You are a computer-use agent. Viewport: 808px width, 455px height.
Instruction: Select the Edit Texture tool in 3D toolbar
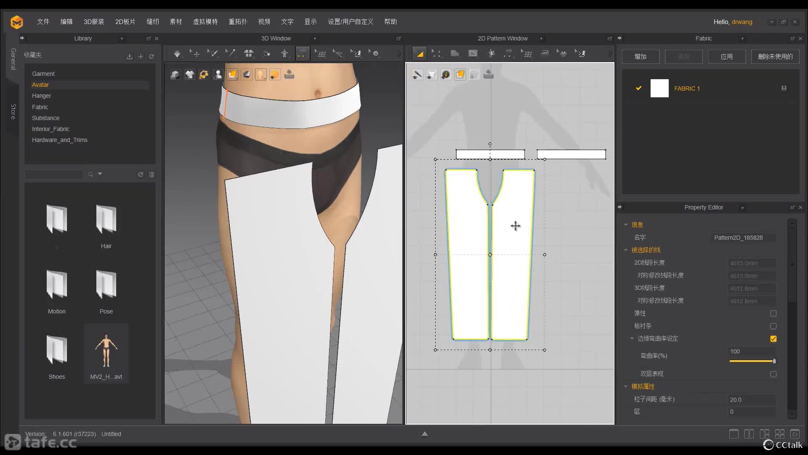(320, 54)
